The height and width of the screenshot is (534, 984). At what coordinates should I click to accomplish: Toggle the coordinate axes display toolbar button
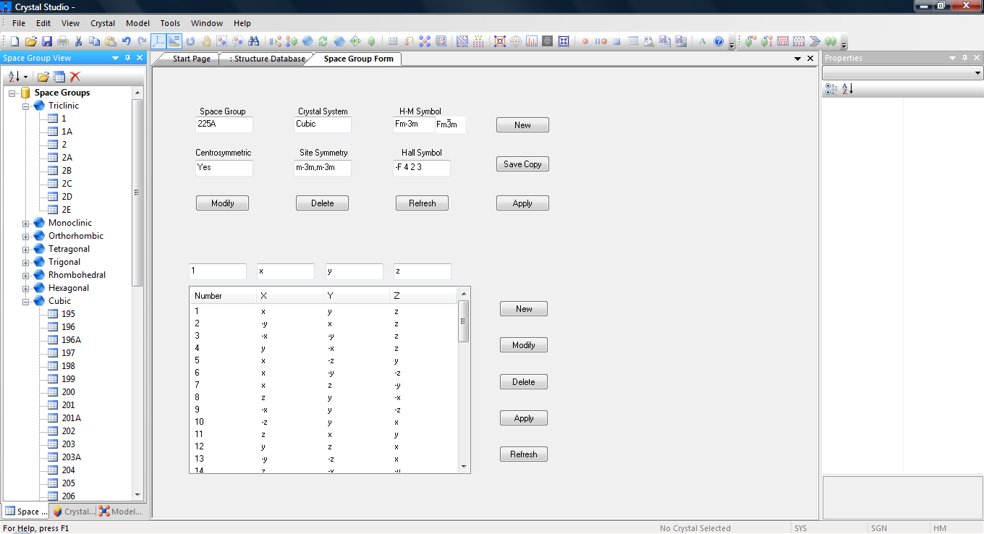[158, 41]
